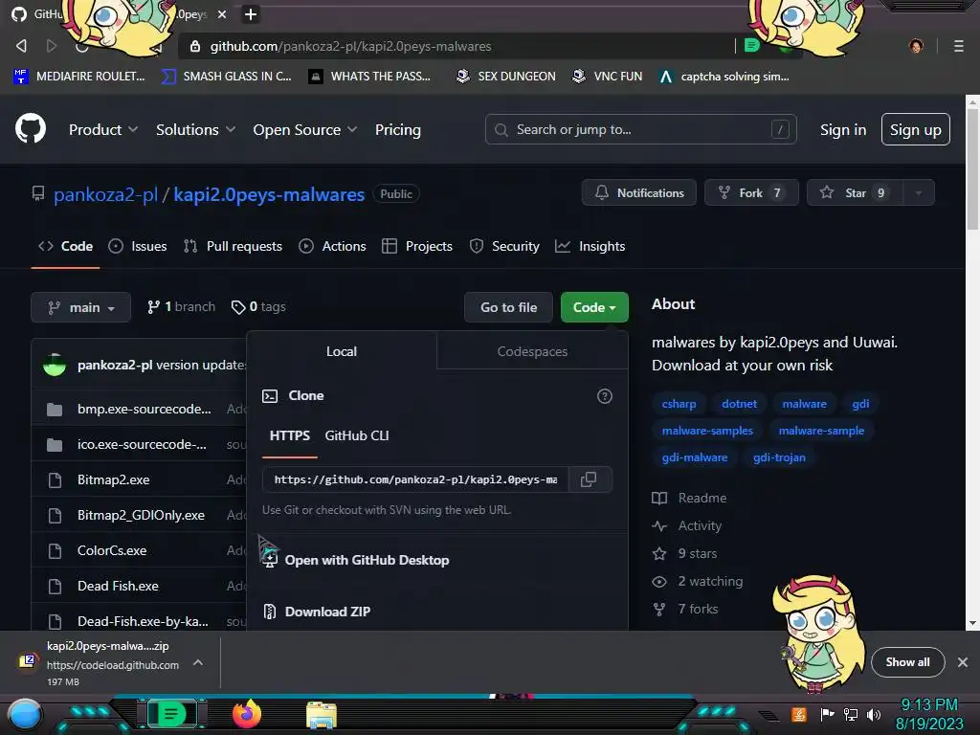The height and width of the screenshot is (735, 980).
Task: Copy the HTTPS clone URL to clipboard
Action: click(x=589, y=479)
